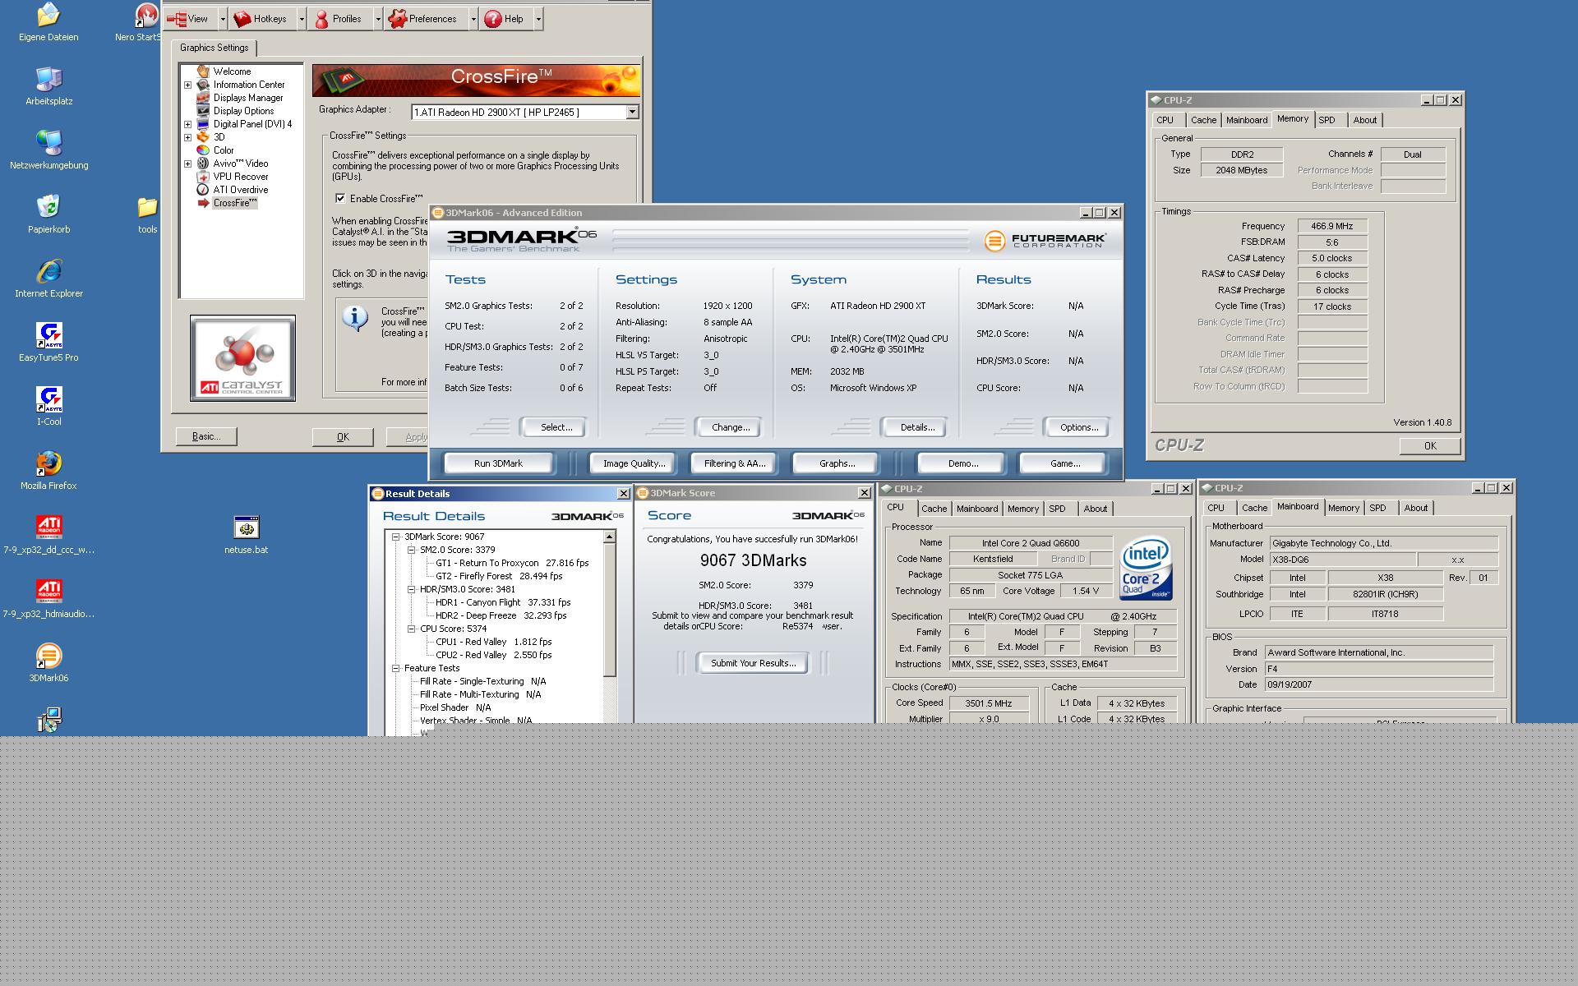The image size is (1578, 986).
Task: Click Profiles icon in Catalyst toolbar
Action: 321,18
